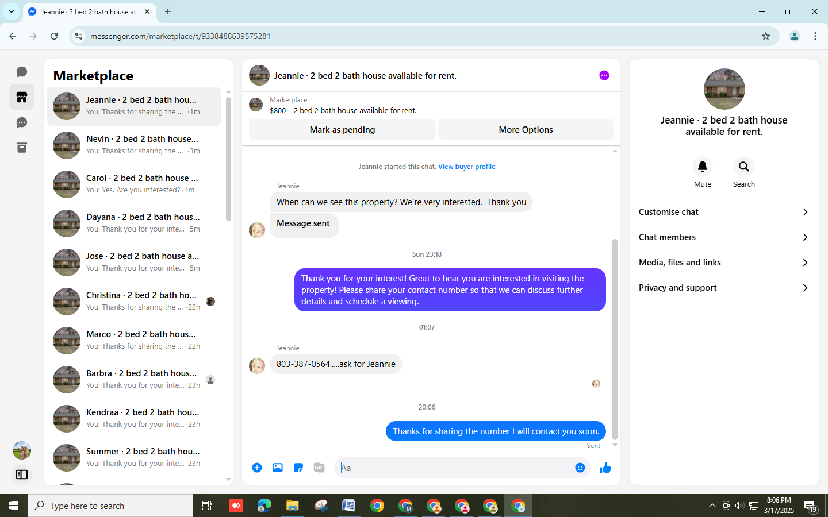Image resolution: width=828 pixels, height=517 pixels.
Task: Open Microsoft Edge from taskbar
Action: (264, 506)
